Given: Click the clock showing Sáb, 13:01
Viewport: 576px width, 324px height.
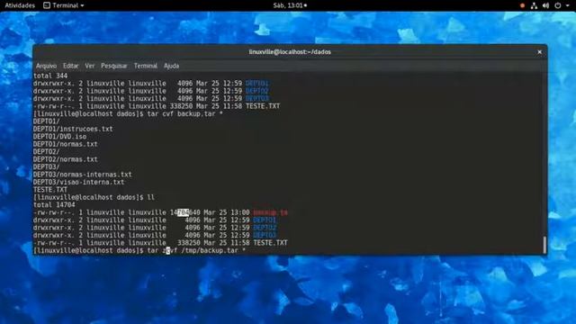Looking at the screenshot, I should [x=290, y=5].
